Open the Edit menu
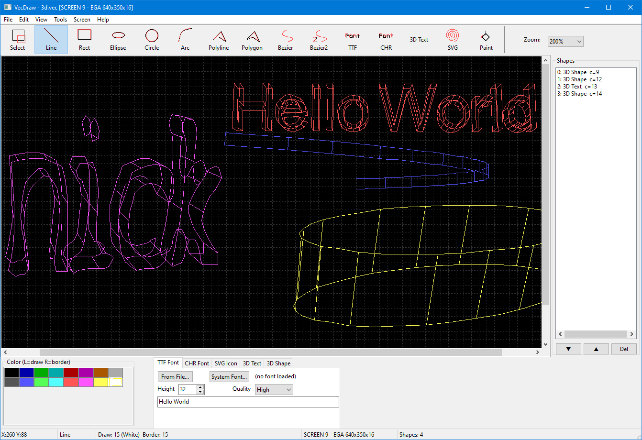This screenshot has height=440, width=642. (24, 20)
